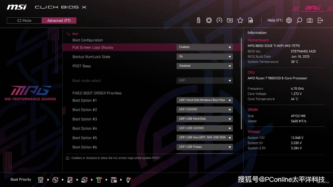
Task: Select the Full Screen Logo Display label
Action: (x=93, y=47)
